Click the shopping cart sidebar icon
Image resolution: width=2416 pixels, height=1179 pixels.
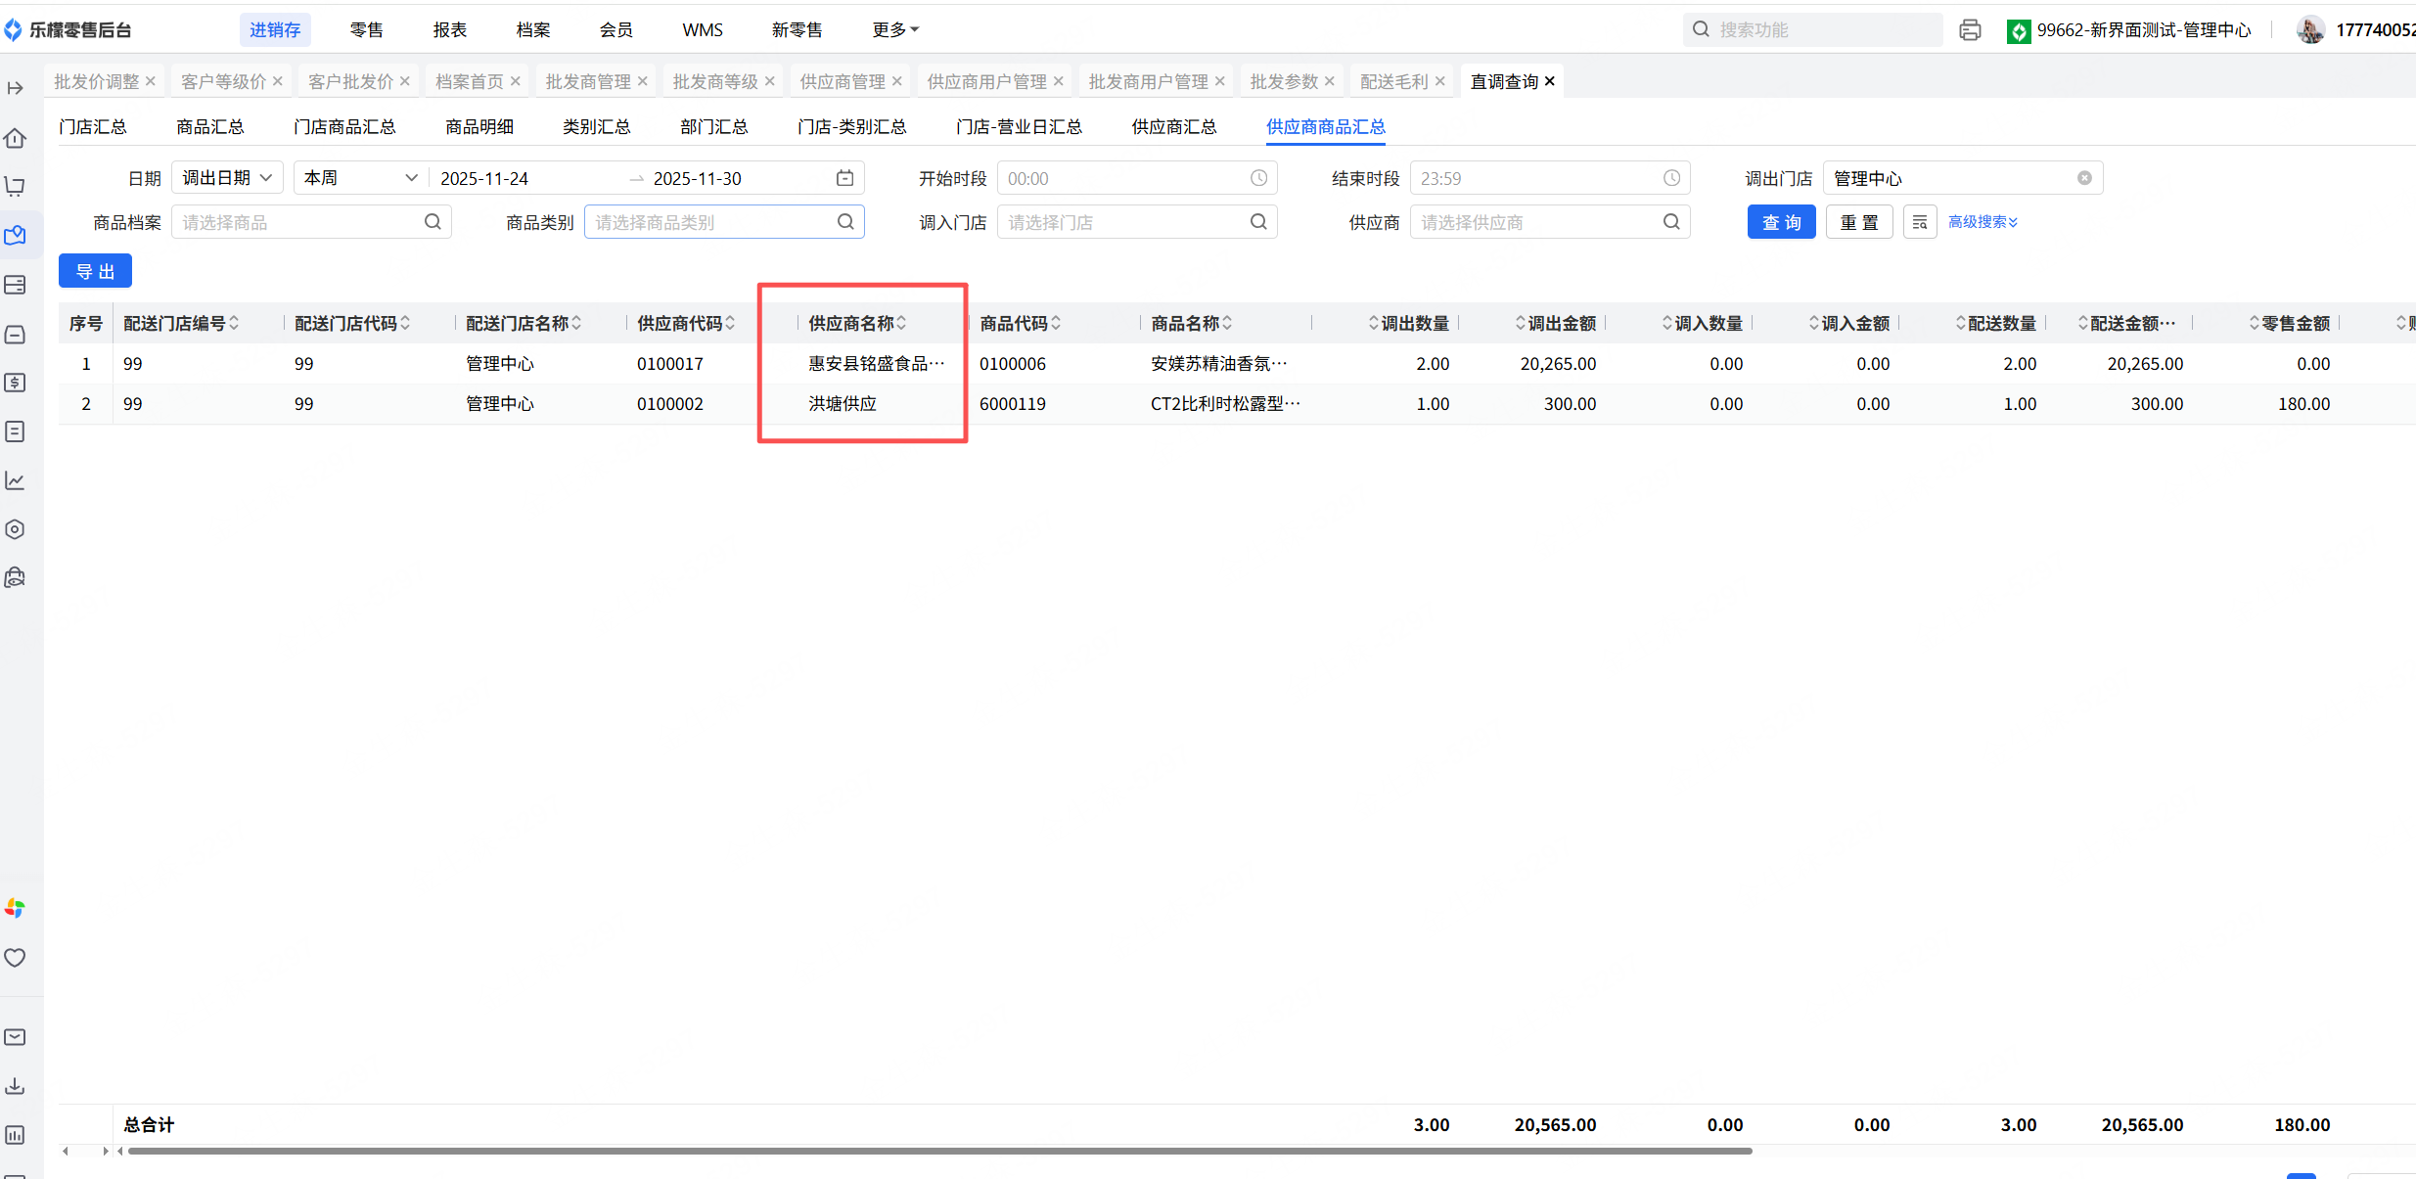point(16,186)
